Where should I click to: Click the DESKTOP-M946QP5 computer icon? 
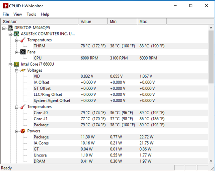point(10,28)
